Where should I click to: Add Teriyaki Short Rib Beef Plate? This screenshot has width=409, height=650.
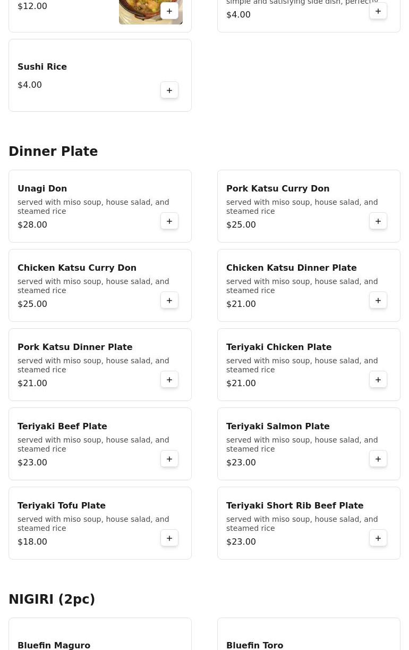coord(378,538)
